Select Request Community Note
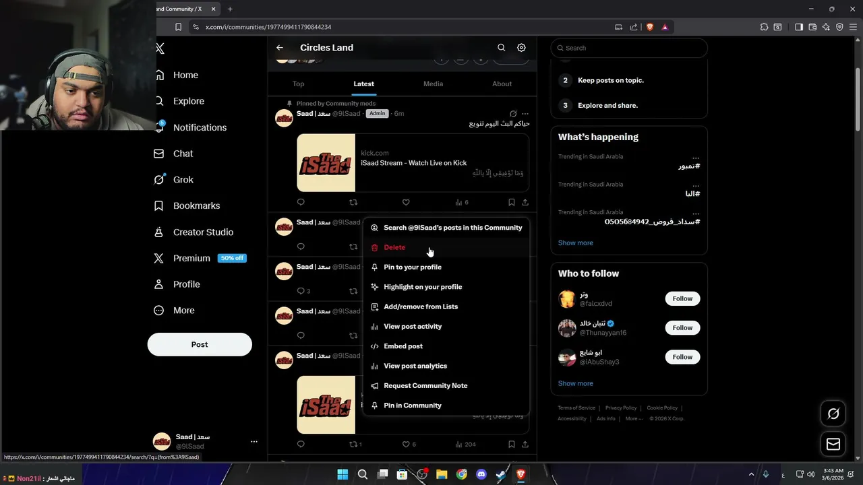863x485 pixels. point(446,385)
